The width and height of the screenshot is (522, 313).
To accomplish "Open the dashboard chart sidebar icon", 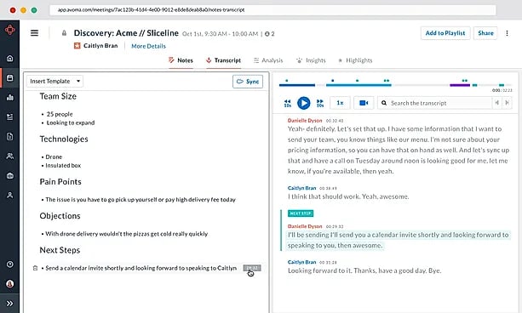I will 10,98.
